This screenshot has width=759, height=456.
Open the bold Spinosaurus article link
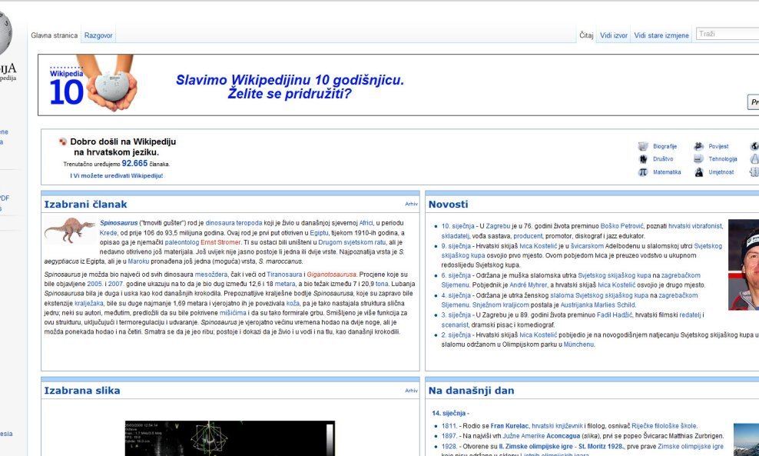[x=118, y=223]
